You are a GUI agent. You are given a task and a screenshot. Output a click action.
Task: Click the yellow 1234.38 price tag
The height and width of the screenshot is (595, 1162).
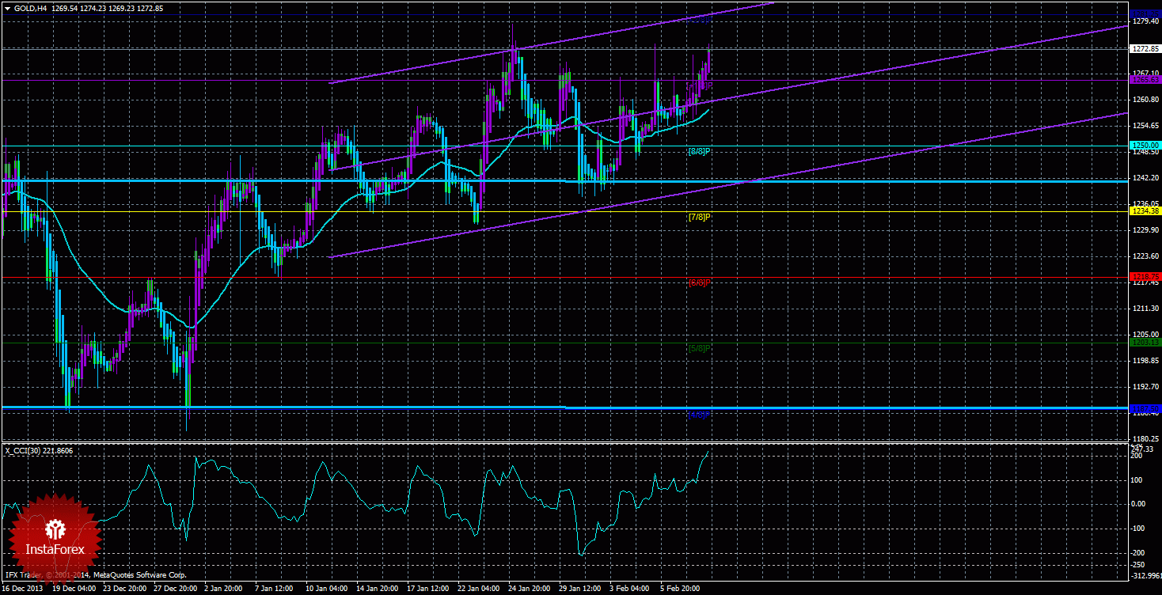pos(1145,211)
